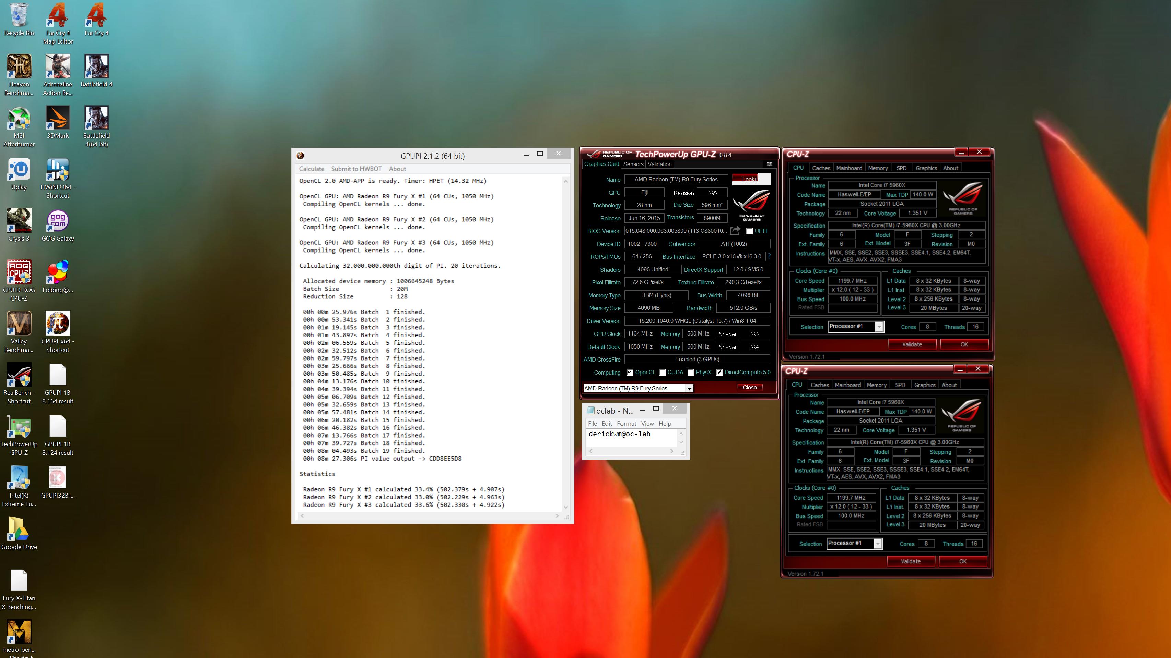
Task: Select the Heaven Benchmark desktop icon
Action: coord(19,75)
